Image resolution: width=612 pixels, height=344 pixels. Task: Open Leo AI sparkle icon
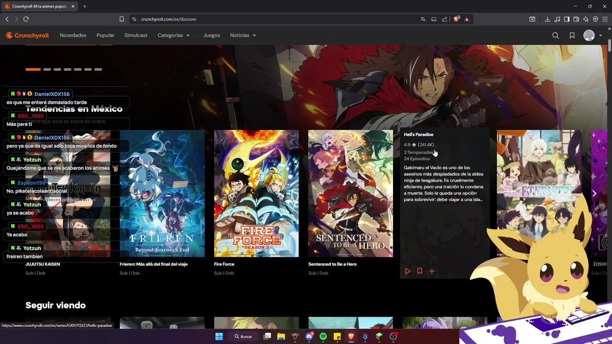(x=586, y=19)
